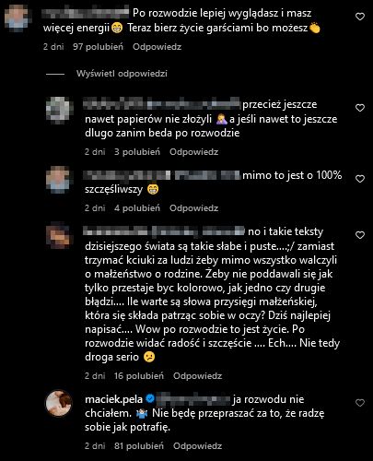Reply to the top comment via Odpowiedz

pyautogui.click(x=157, y=47)
